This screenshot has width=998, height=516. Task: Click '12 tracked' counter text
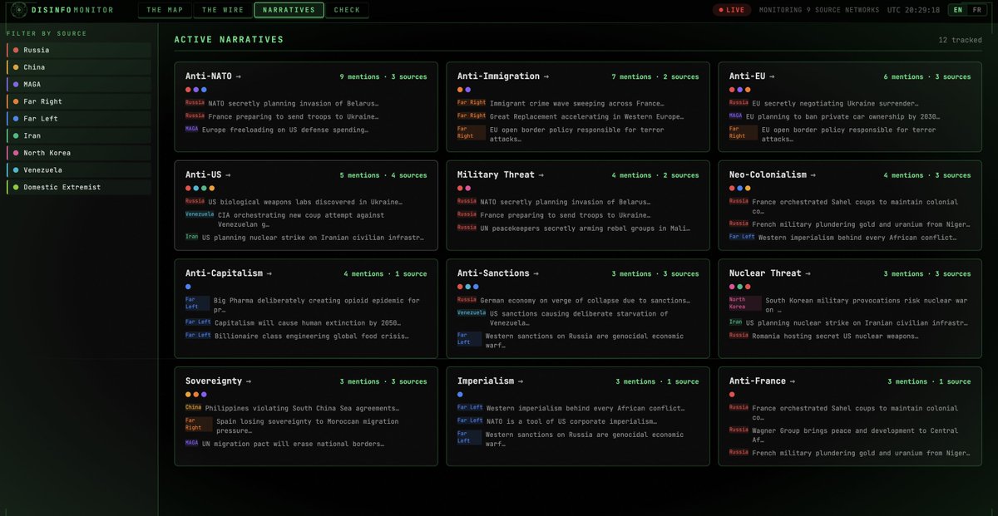(x=960, y=40)
